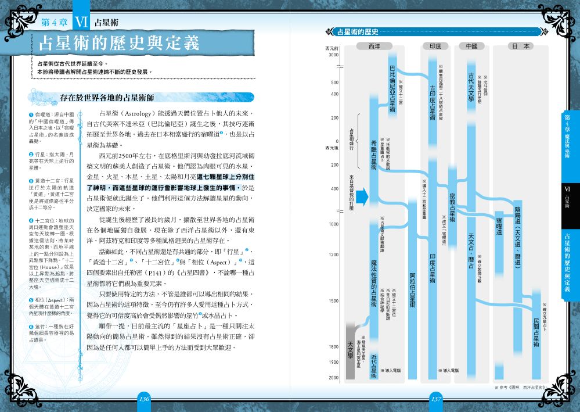Select the 日本 column header
Viewport: 580px width, 412px height.
tap(520, 46)
